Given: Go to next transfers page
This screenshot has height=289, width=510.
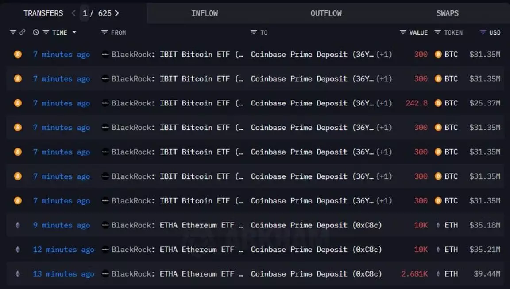Looking at the screenshot, I should (x=117, y=13).
